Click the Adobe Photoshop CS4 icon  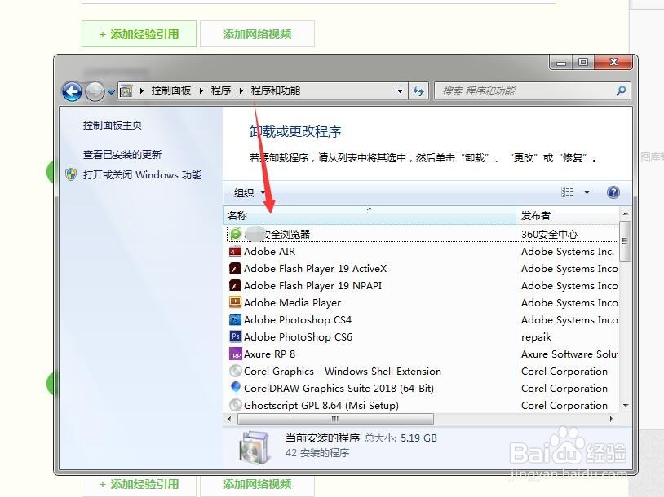pyautogui.click(x=235, y=319)
